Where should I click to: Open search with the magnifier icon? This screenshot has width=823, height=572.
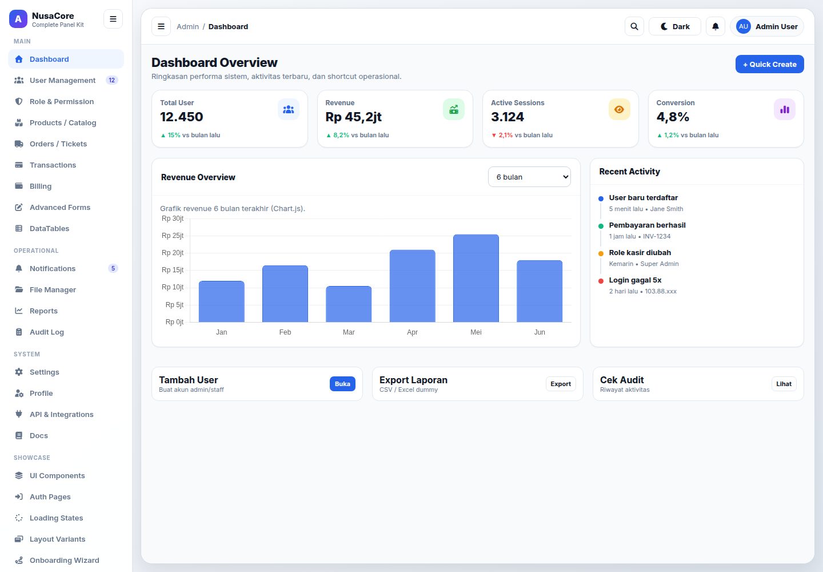point(634,26)
